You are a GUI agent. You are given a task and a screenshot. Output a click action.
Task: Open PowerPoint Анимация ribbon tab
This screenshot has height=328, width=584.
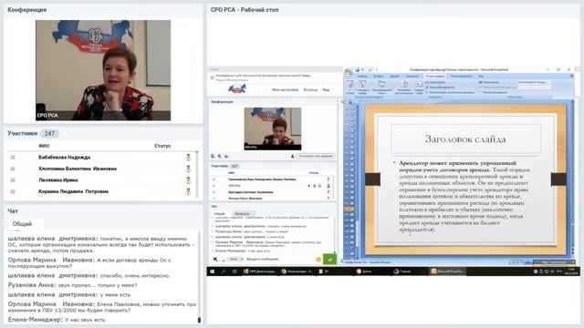pos(412,77)
